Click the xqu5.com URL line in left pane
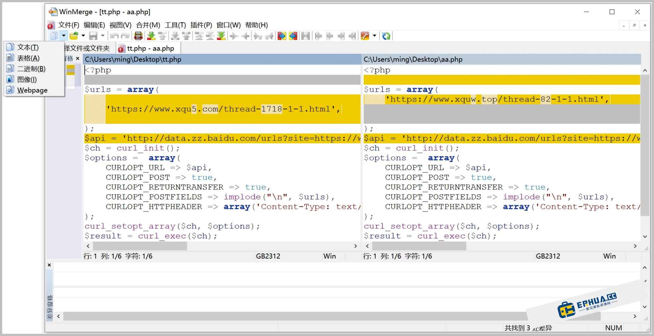Viewport: 654px width, 336px height. [223, 109]
